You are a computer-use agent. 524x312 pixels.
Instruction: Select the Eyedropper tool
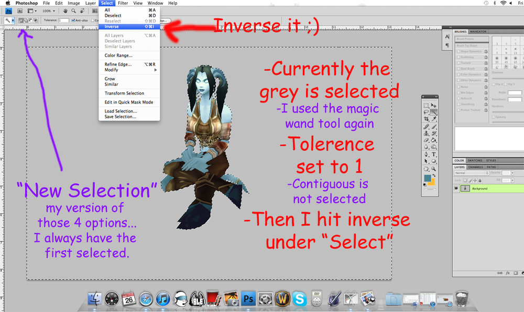pos(434,119)
